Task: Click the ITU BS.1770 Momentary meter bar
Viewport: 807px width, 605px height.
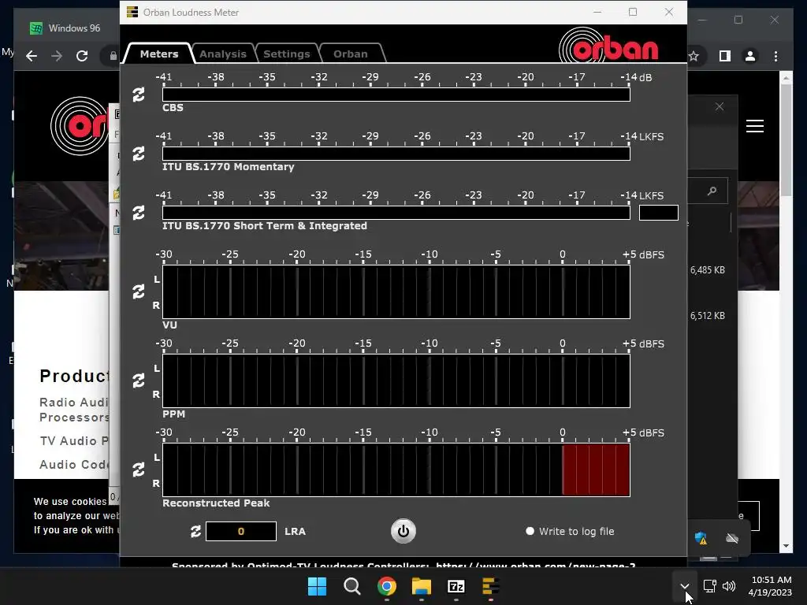Action: coord(396,154)
